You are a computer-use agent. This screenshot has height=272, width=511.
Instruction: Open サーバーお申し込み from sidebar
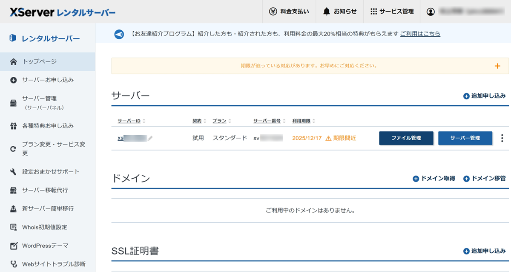pyautogui.click(x=48, y=80)
